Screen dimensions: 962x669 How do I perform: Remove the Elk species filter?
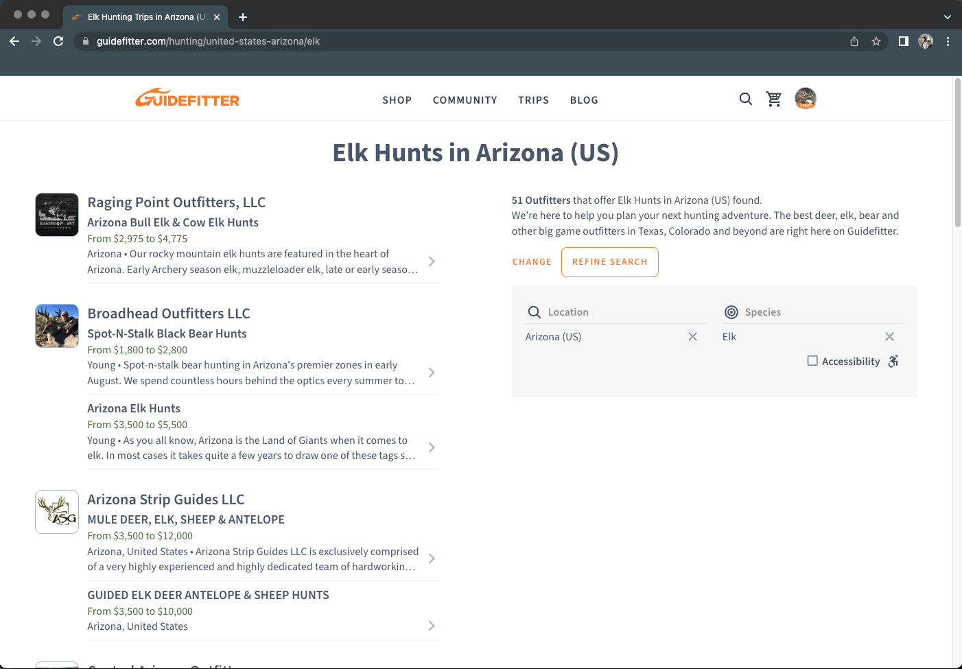point(889,336)
